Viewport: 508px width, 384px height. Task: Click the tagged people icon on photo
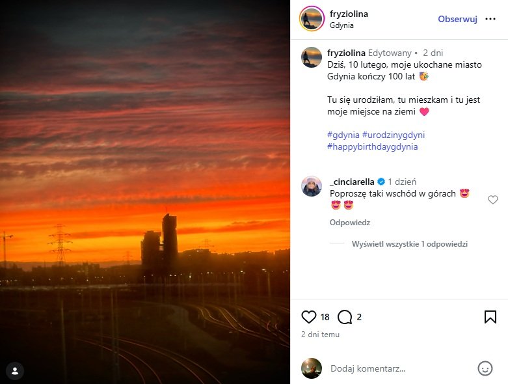pyautogui.click(x=14, y=370)
